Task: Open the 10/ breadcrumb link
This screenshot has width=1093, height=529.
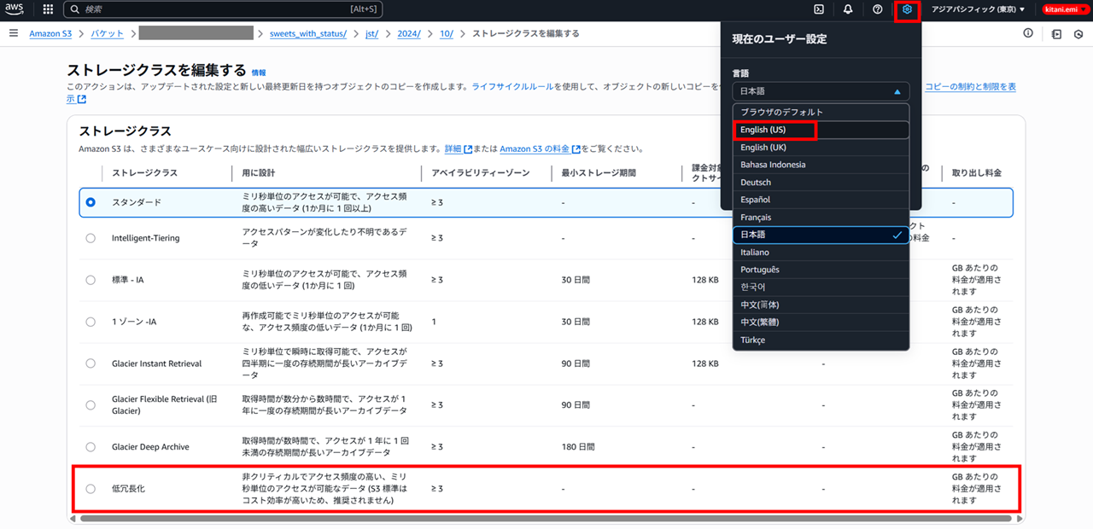Action: coord(447,33)
